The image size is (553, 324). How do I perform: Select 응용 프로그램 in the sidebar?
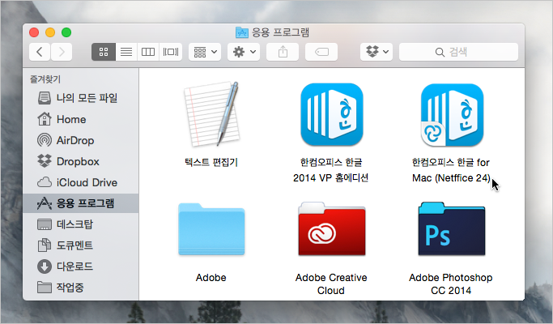(x=81, y=203)
